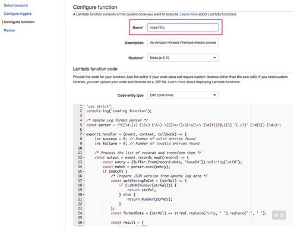This screenshot has width=297, height=231.
Task: Click the const match = parser.exec(entry) line
Action: click(137, 167)
